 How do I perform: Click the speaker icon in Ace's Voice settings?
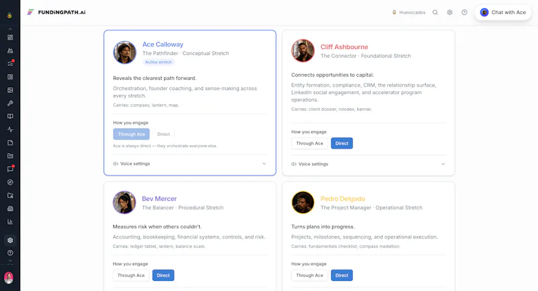pos(116,164)
